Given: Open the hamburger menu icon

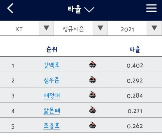Looking at the screenshot, I should click(x=151, y=8).
